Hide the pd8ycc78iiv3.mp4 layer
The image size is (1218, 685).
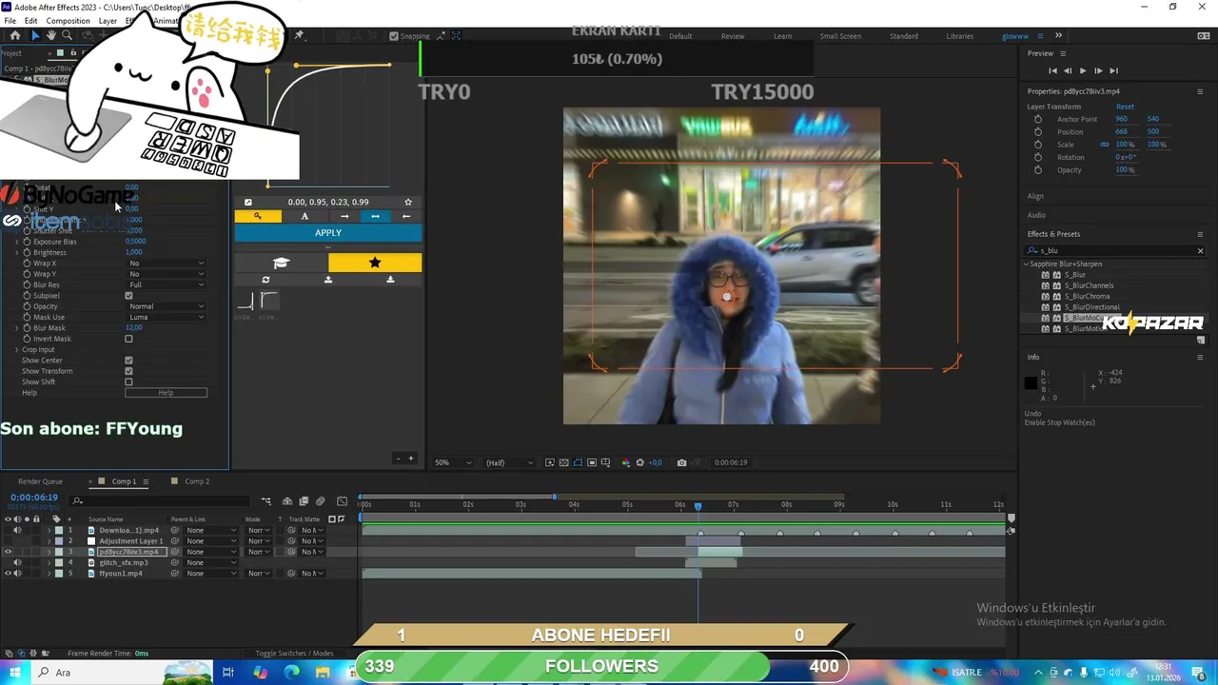click(8, 552)
